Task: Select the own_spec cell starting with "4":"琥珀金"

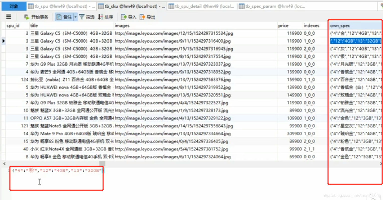Action: click(x=355, y=134)
